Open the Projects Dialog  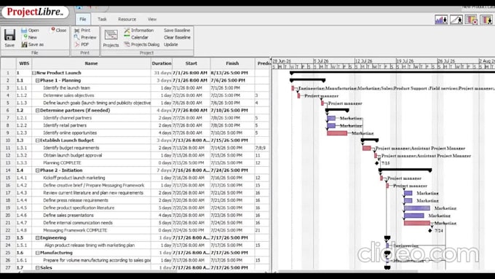tap(142, 44)
